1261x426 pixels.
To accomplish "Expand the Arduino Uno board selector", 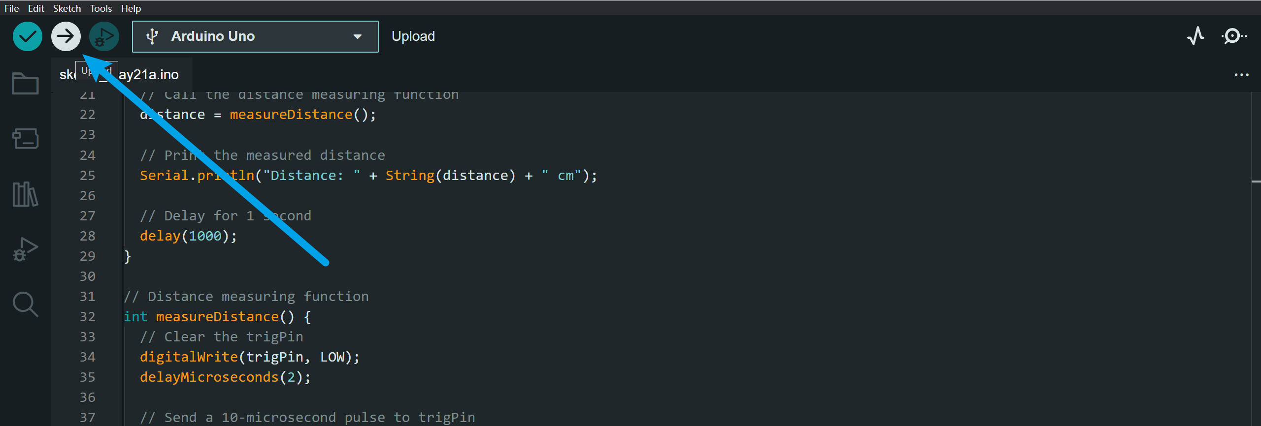I will click(x=255, y=36).
